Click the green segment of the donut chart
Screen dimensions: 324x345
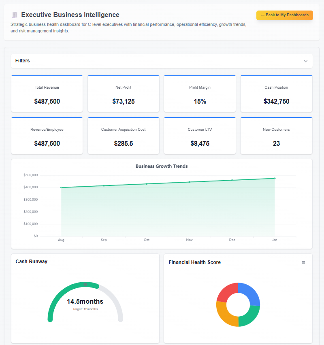[x=250, y=317]
